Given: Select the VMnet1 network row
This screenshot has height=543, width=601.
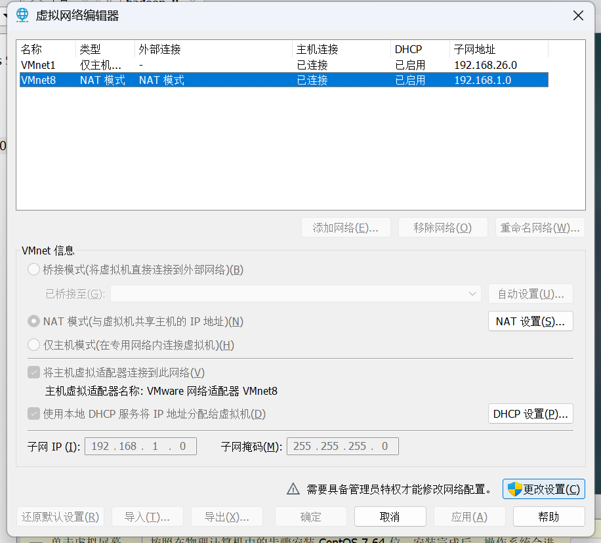Looking at the screenshot, I should (282, 65).
